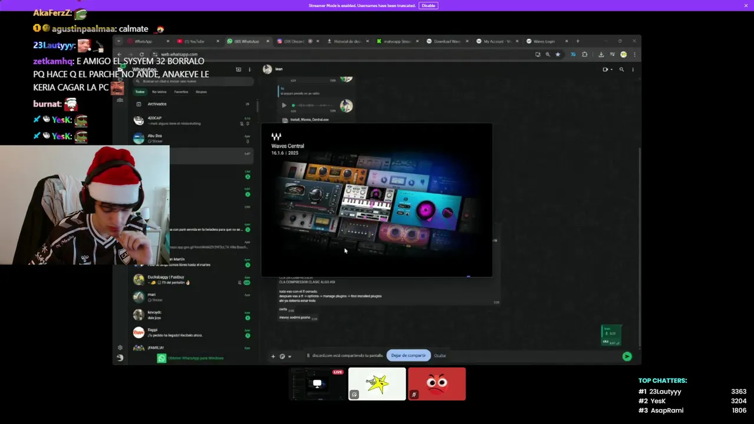Switch to the (1) YouTube browser tab
This screenshot has width=754, height=424.
[x=197, y=41]
